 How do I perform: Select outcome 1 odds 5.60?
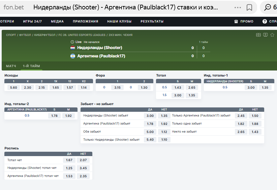13,87
